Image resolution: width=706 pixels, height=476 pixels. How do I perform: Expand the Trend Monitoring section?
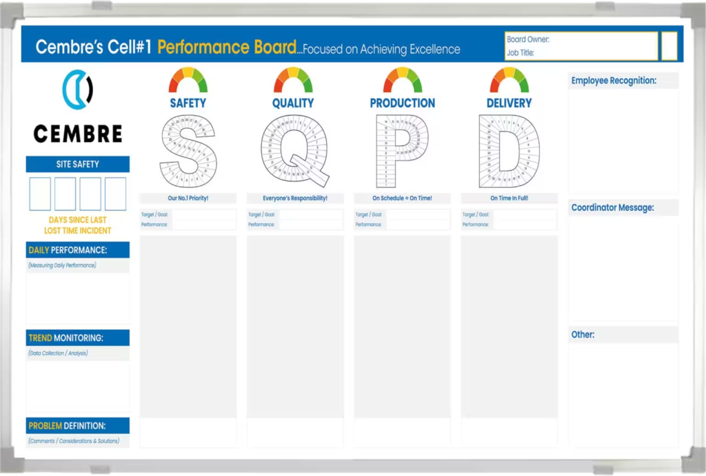(77, 338)
